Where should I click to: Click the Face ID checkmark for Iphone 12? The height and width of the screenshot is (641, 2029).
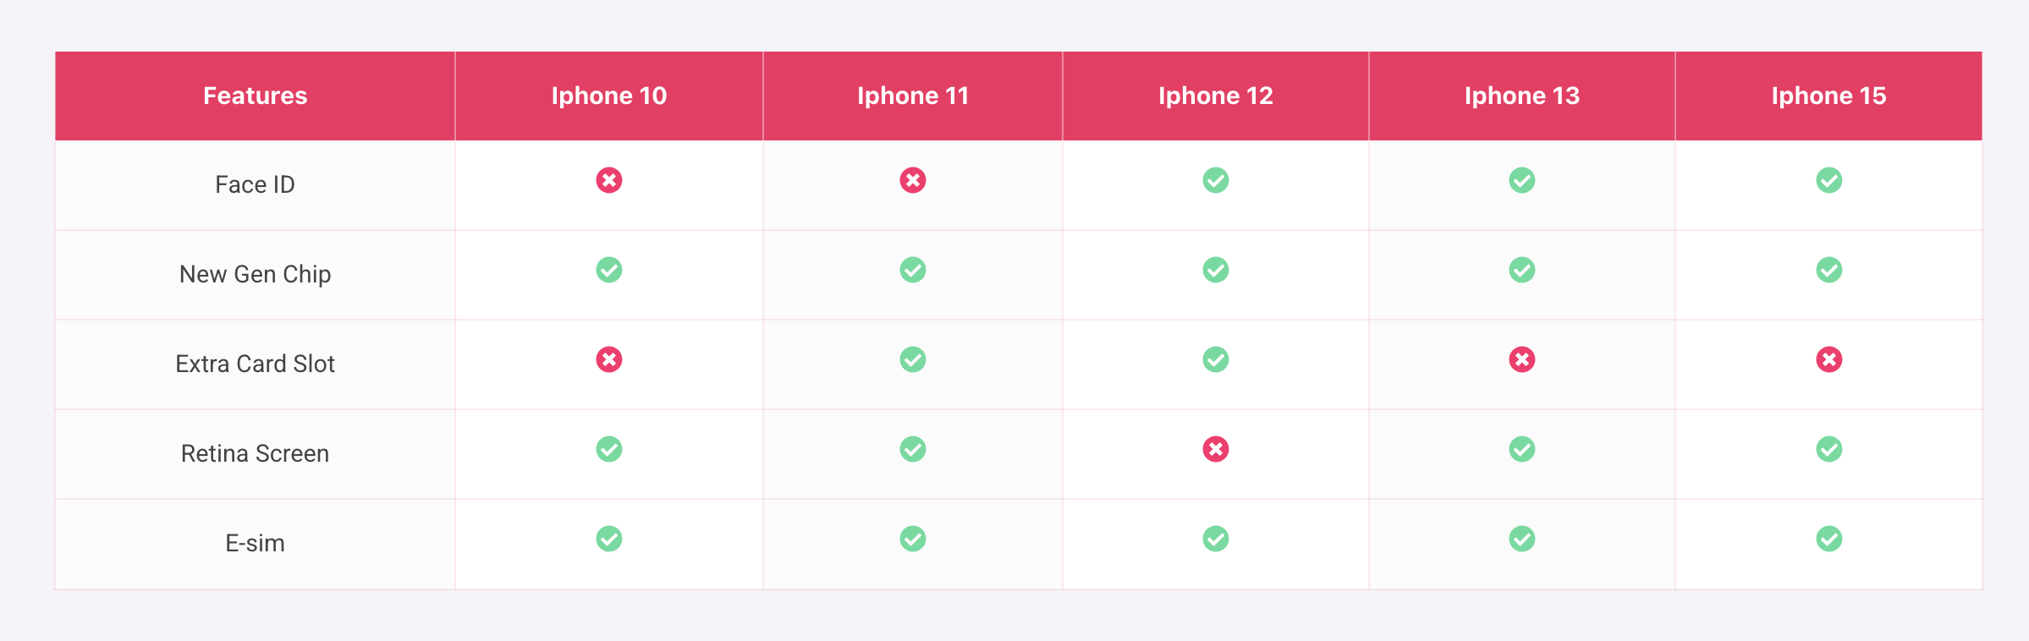pyautogui.click(x=1216, y=180)
